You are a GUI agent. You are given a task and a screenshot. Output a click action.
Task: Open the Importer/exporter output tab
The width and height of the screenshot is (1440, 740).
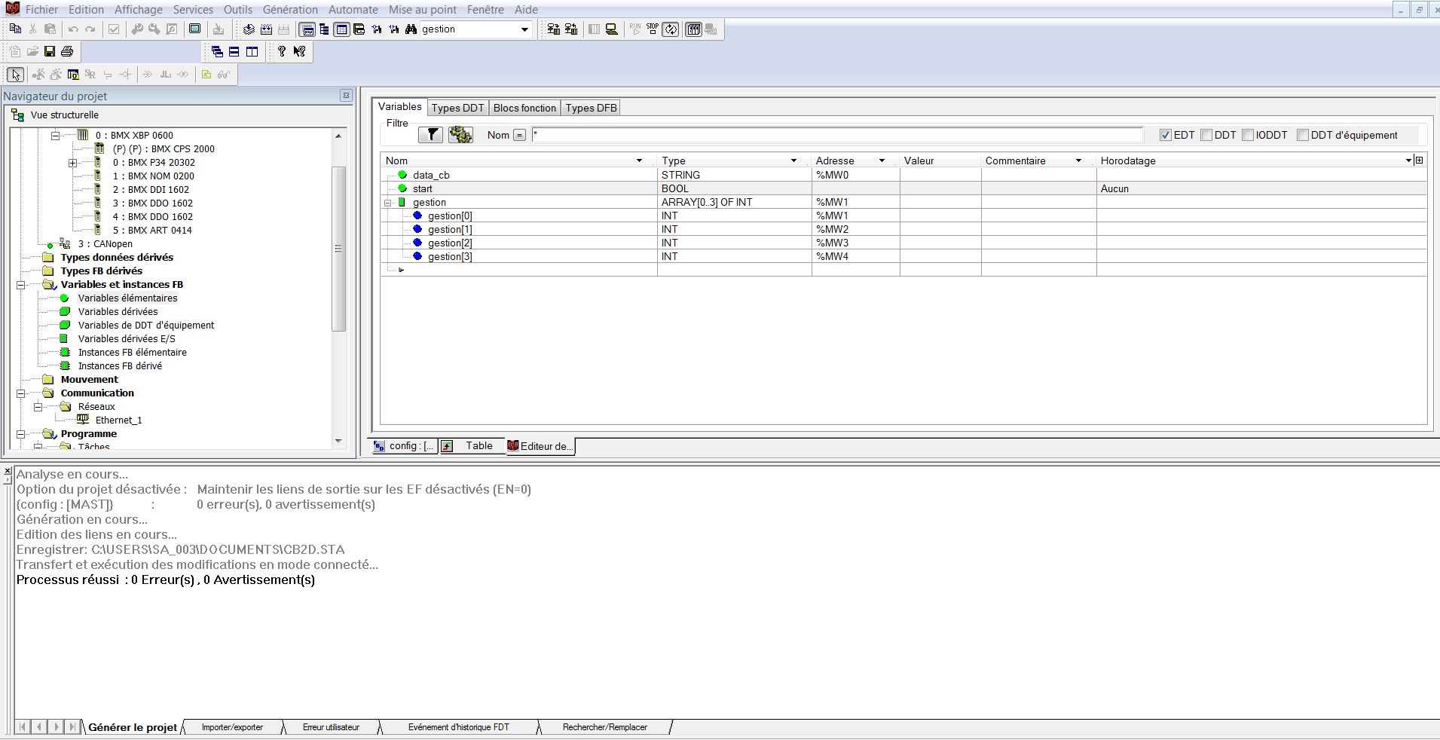(x=232, y=727)
